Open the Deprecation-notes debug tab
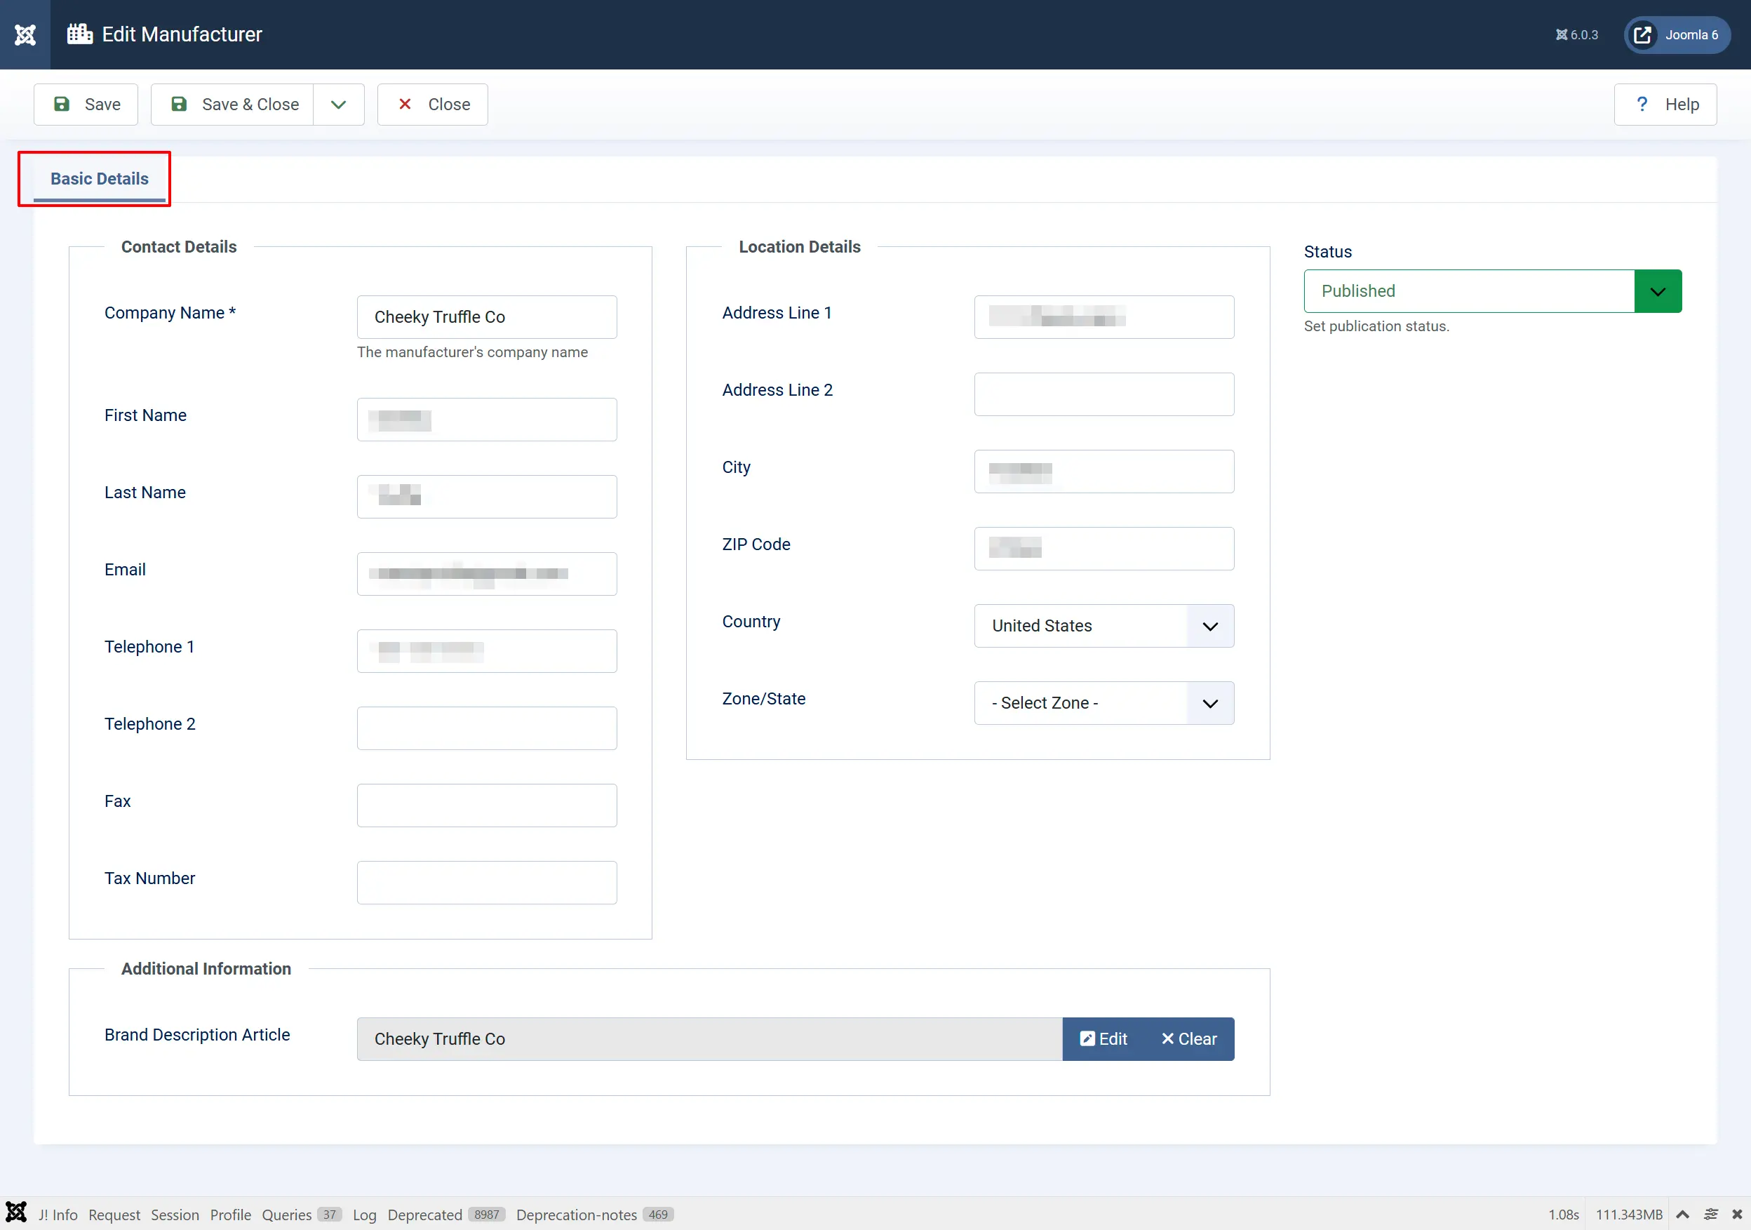This screenshot has width=1751, height=1230. pos(595,1215)
